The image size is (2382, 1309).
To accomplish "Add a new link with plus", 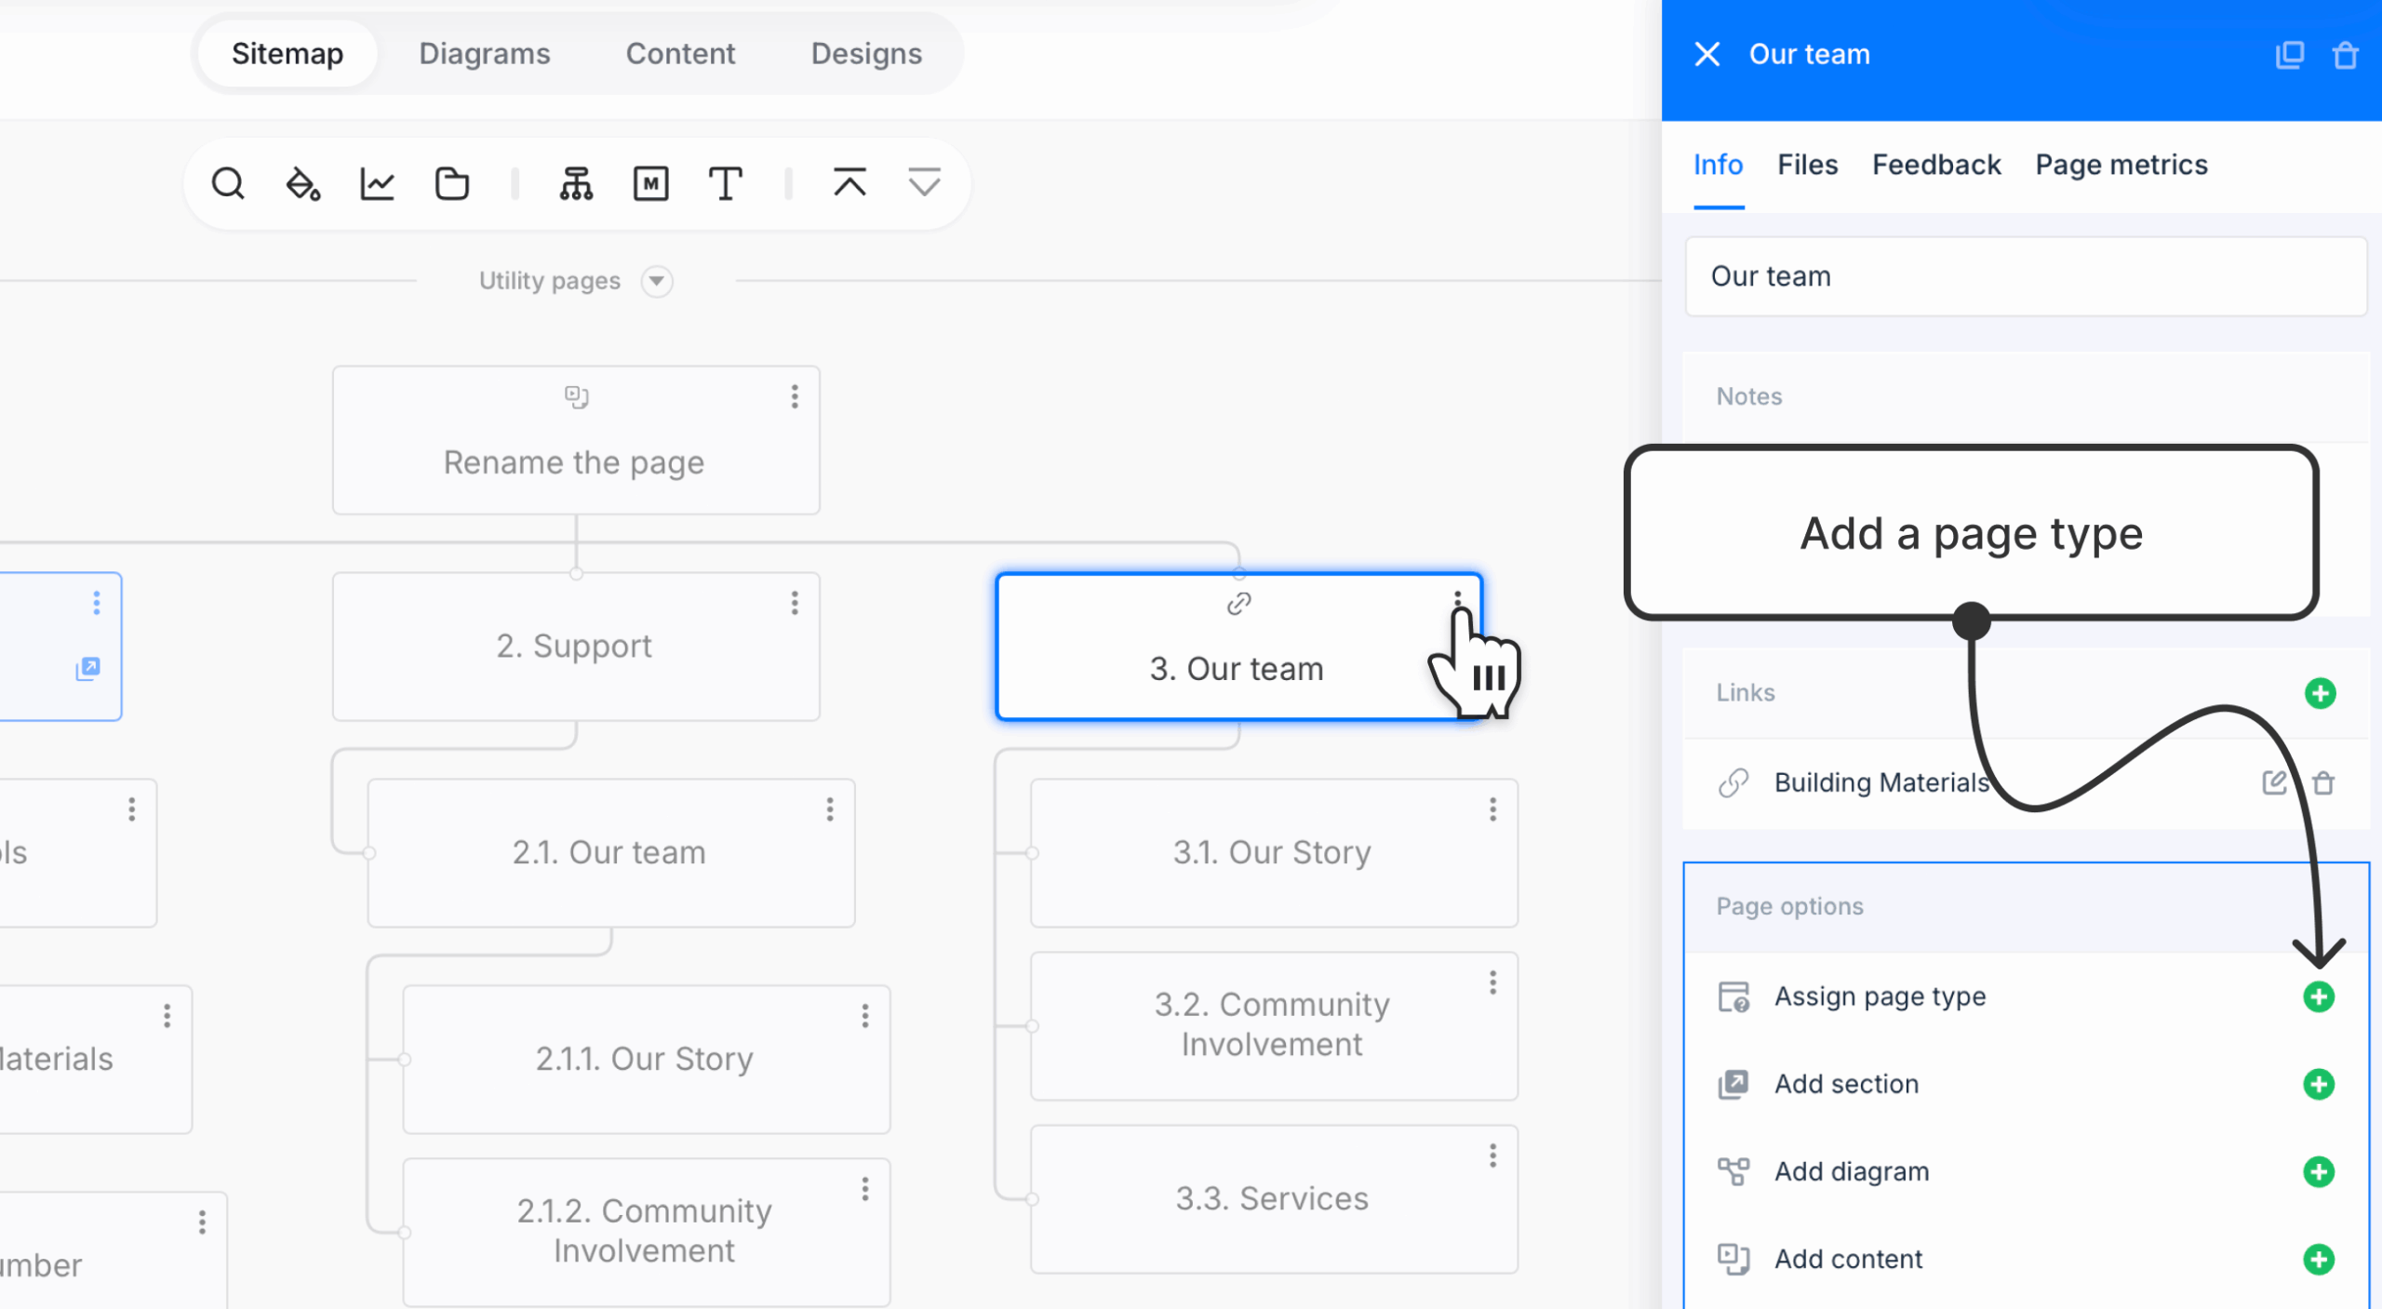I will coord(2320,693).
